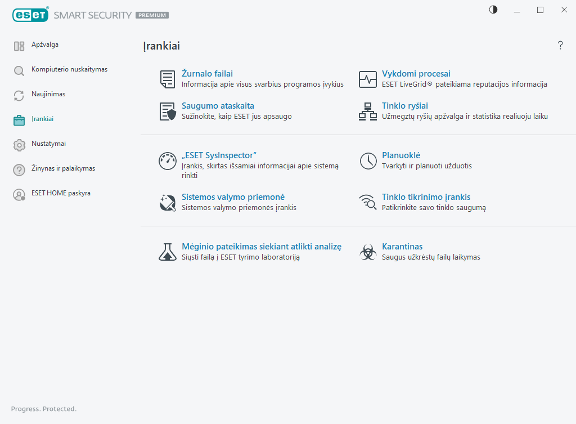Open Žinynas ir palaikymas section
The width and height of the screenshot is (576, 424).
coord(63,168)
